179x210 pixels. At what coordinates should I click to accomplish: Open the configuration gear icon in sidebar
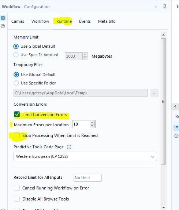(x=3, y=18)
